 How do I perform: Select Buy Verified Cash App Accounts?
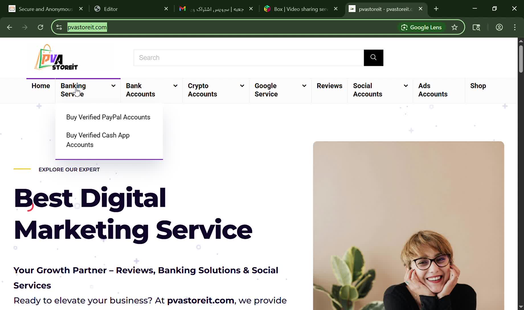pos(98,140)
